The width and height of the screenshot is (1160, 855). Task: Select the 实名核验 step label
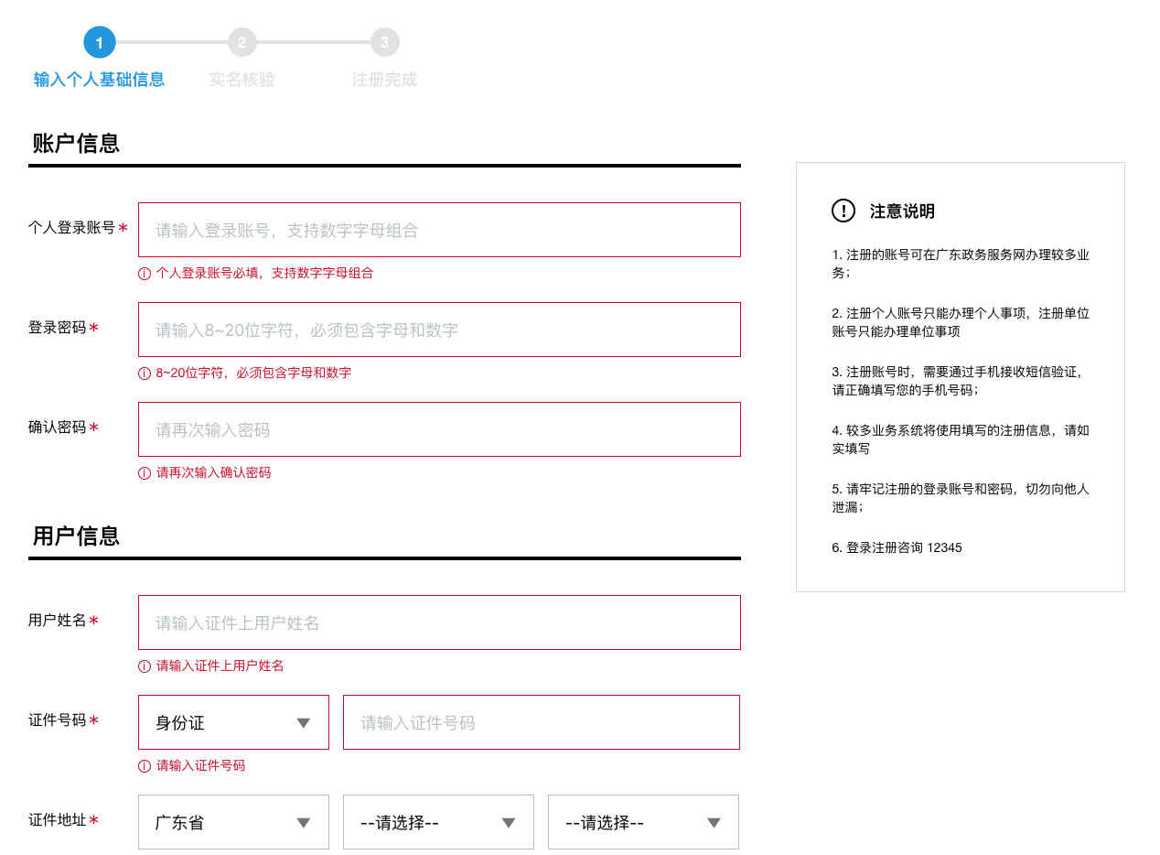[x=242, y=80]
